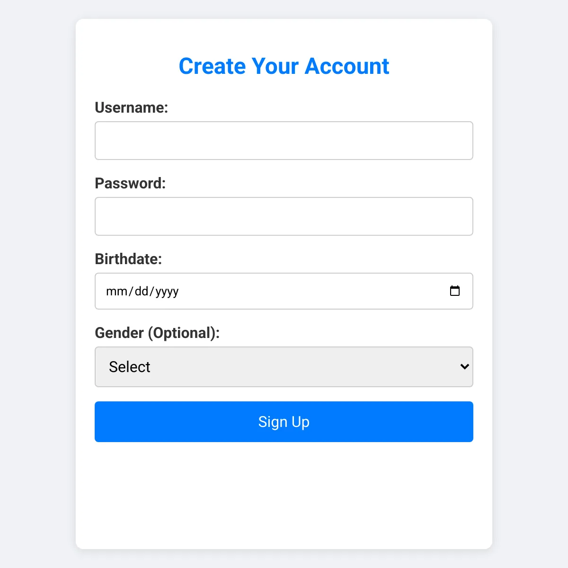Click the word "Account" in the title
The width and height of the screenshot is (568, 568).
coord(347,66)
